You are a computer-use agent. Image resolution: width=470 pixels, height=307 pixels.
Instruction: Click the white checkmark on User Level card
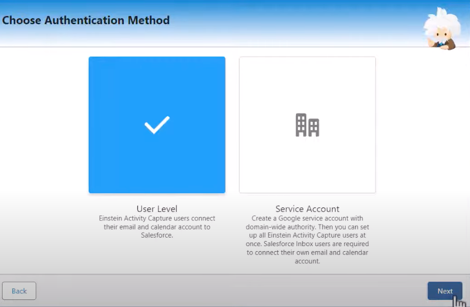[157, 125]
